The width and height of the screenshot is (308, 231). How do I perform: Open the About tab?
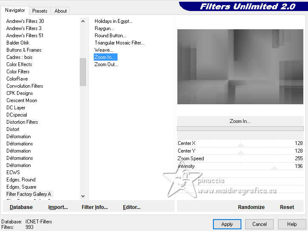[61, 11]
